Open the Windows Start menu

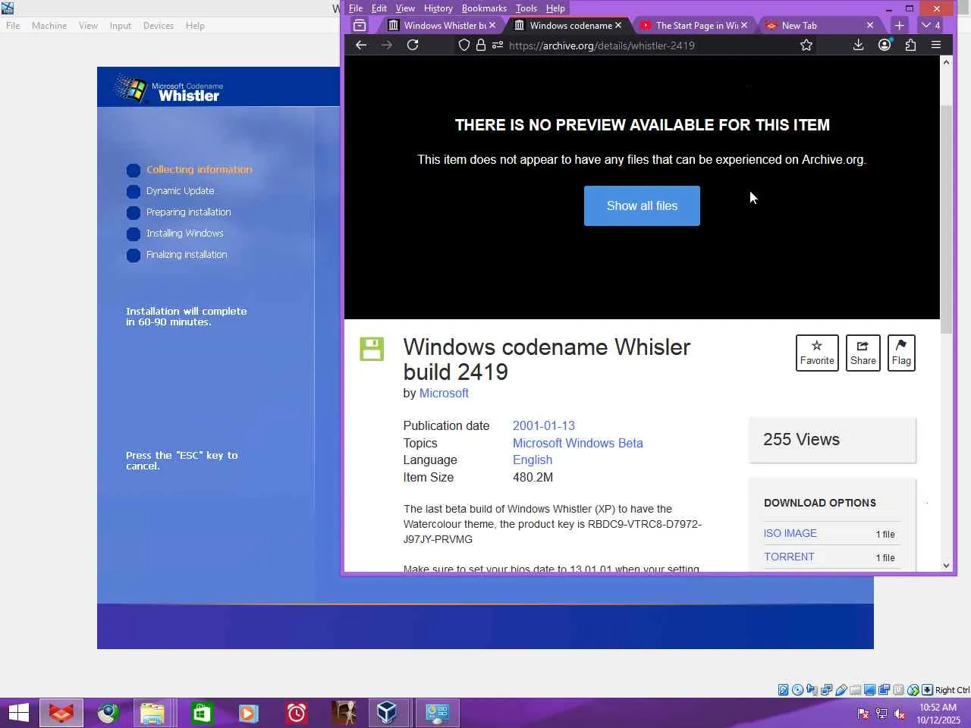click(18, 713)
